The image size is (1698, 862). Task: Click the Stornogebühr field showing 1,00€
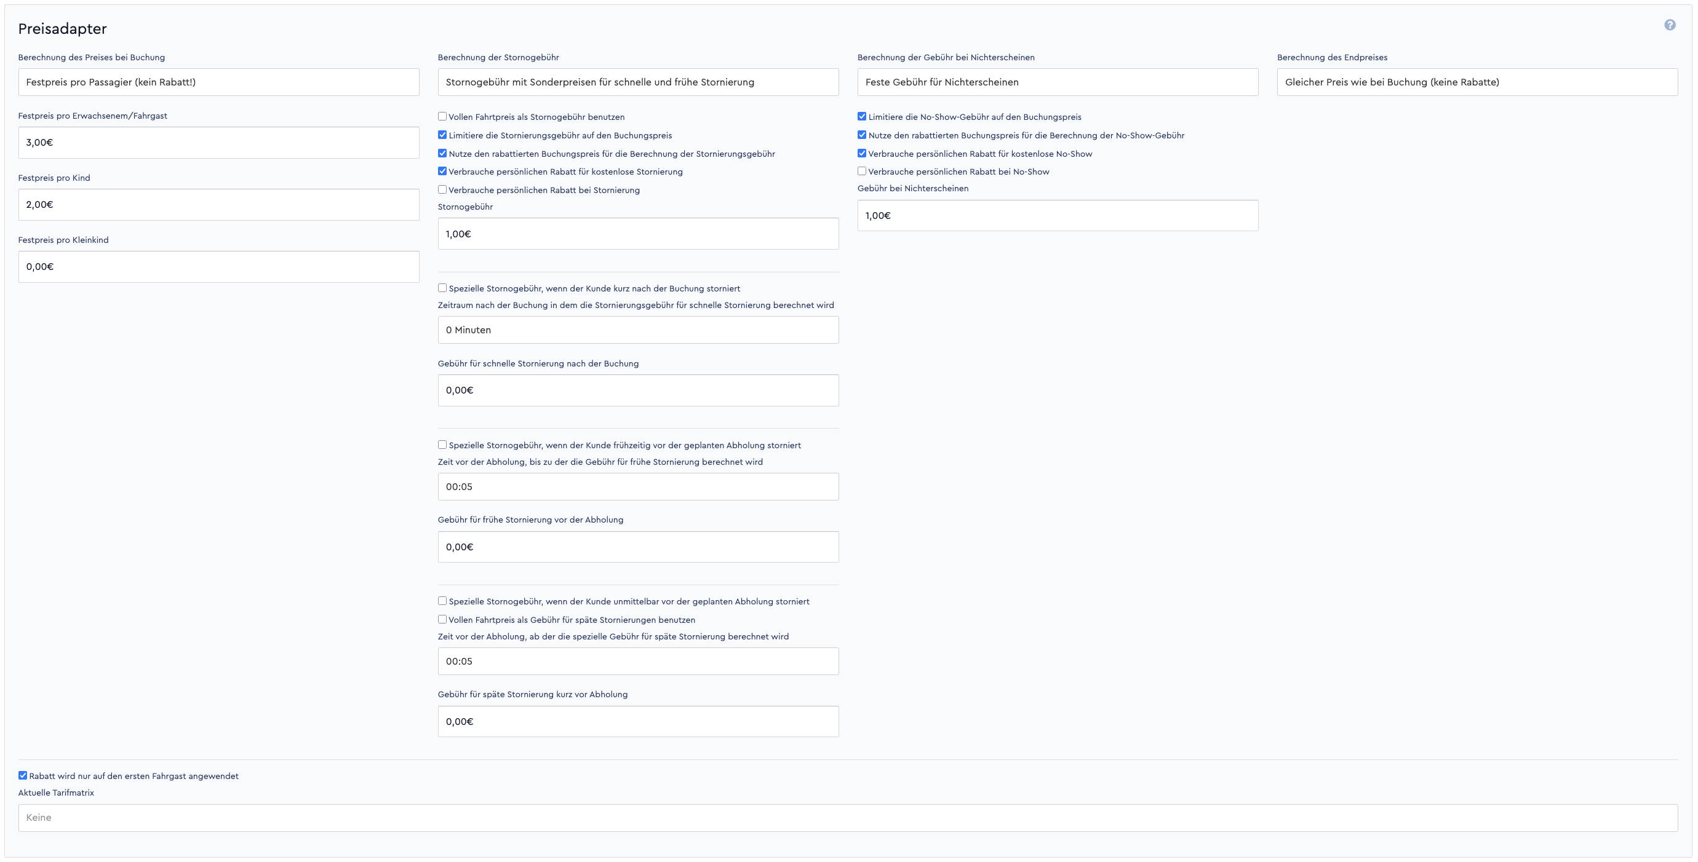point(638,234)
